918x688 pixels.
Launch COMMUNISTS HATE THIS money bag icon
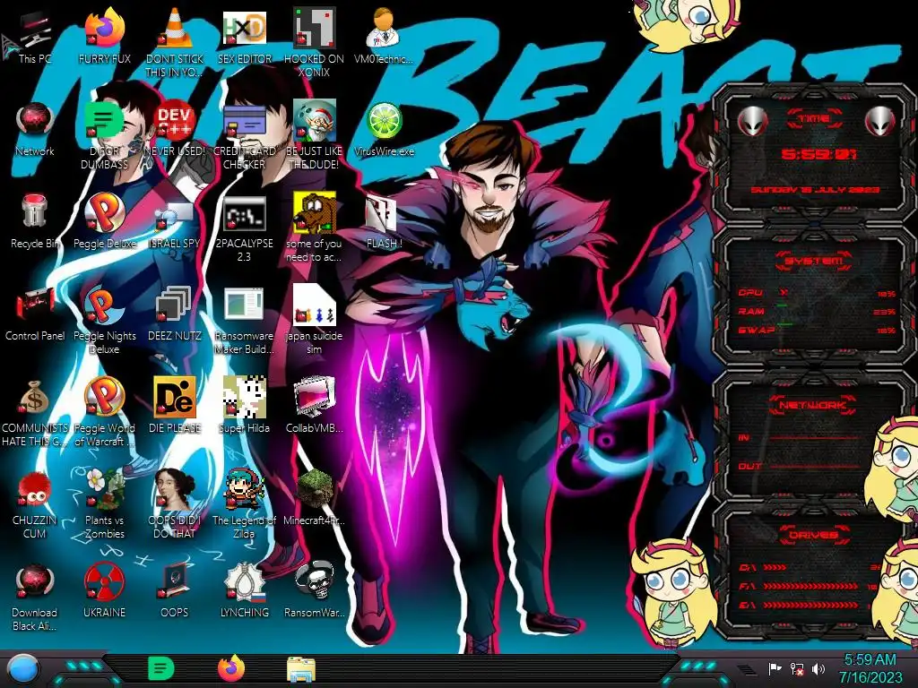coord(35,412)
